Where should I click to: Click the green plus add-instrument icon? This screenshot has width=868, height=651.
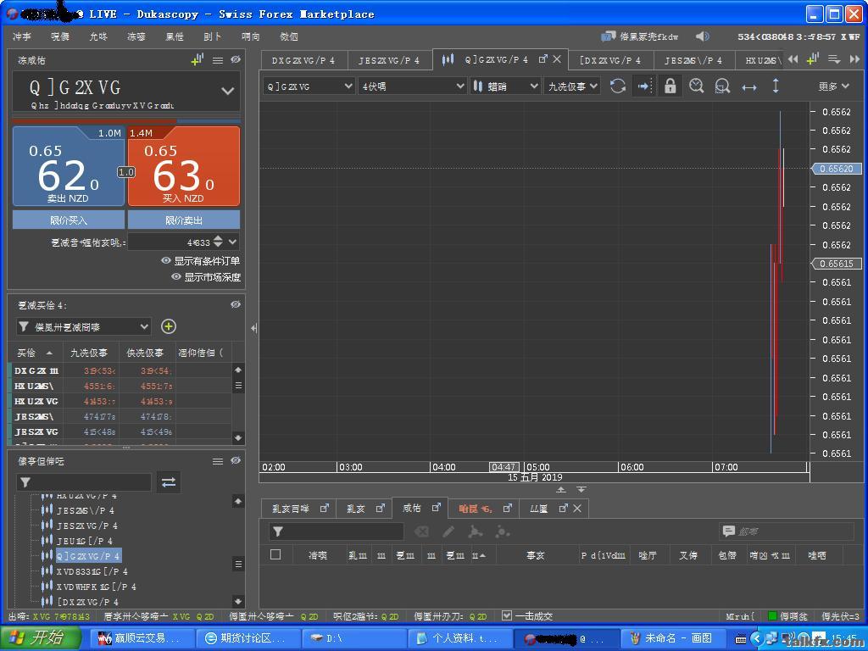tap(169, 326)
